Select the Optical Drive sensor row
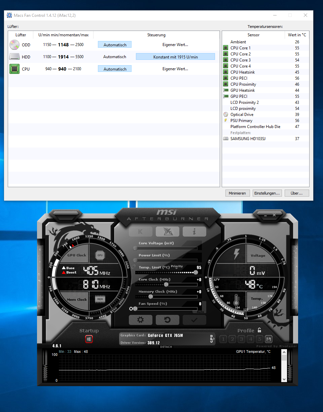Image resolution: width=323 pixels, height=412 pixels. point(265,115)
